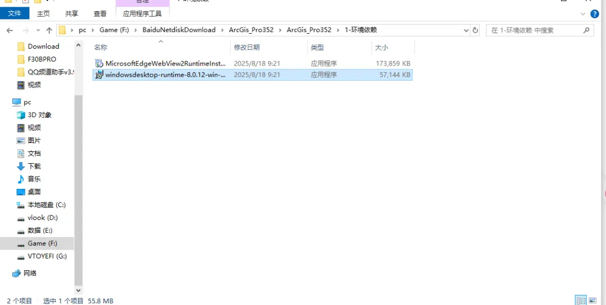
Task: Click the 本地磁盘 (C:) drive icon
Action: coord(21,205)
